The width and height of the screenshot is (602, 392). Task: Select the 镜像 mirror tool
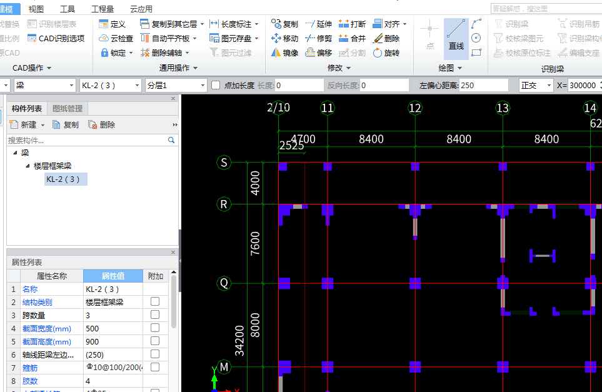284,53
